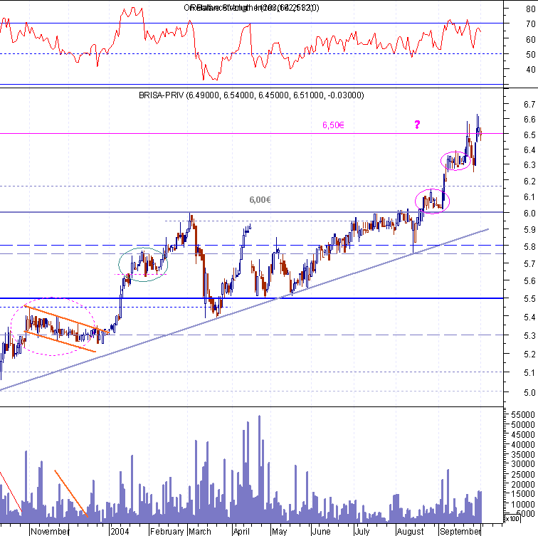Click the 5.9 price axis value
Screen dimensions: 538x536
[x=529, y=230]
